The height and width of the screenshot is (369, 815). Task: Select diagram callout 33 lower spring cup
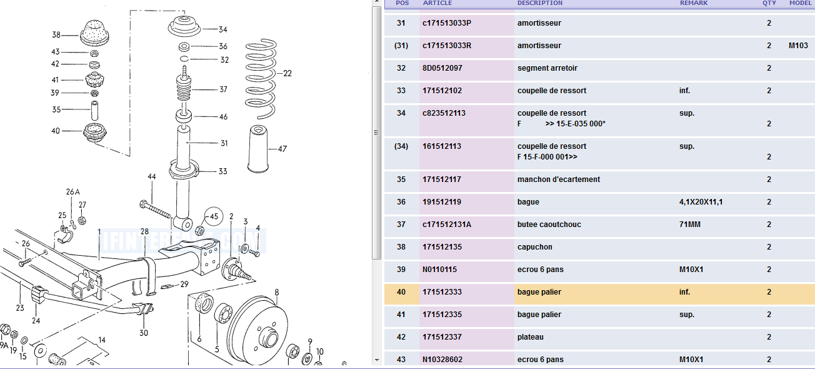coord(223,171)
